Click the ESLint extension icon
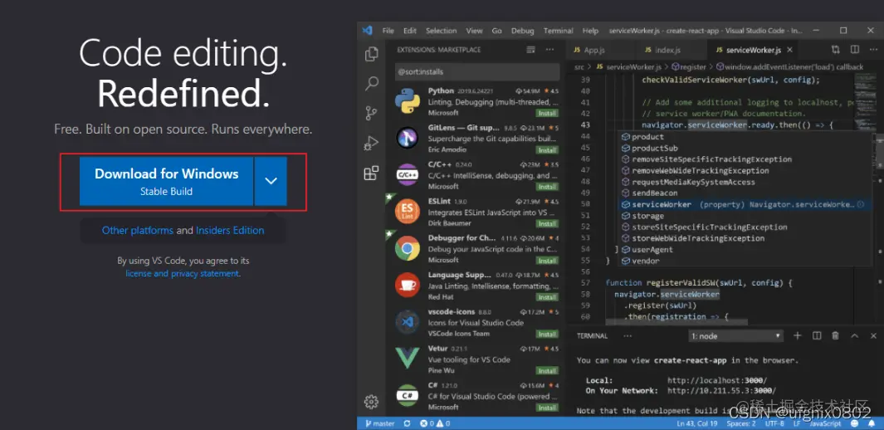 (407, 211)
